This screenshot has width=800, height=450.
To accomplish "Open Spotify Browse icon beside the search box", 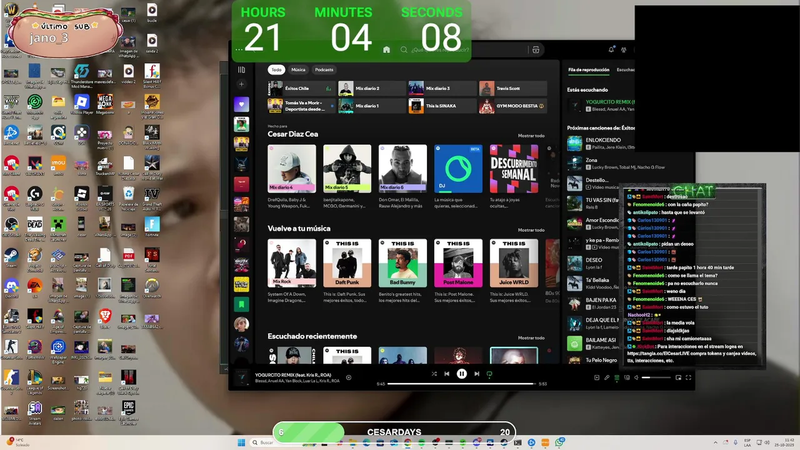I will (536, 50).
